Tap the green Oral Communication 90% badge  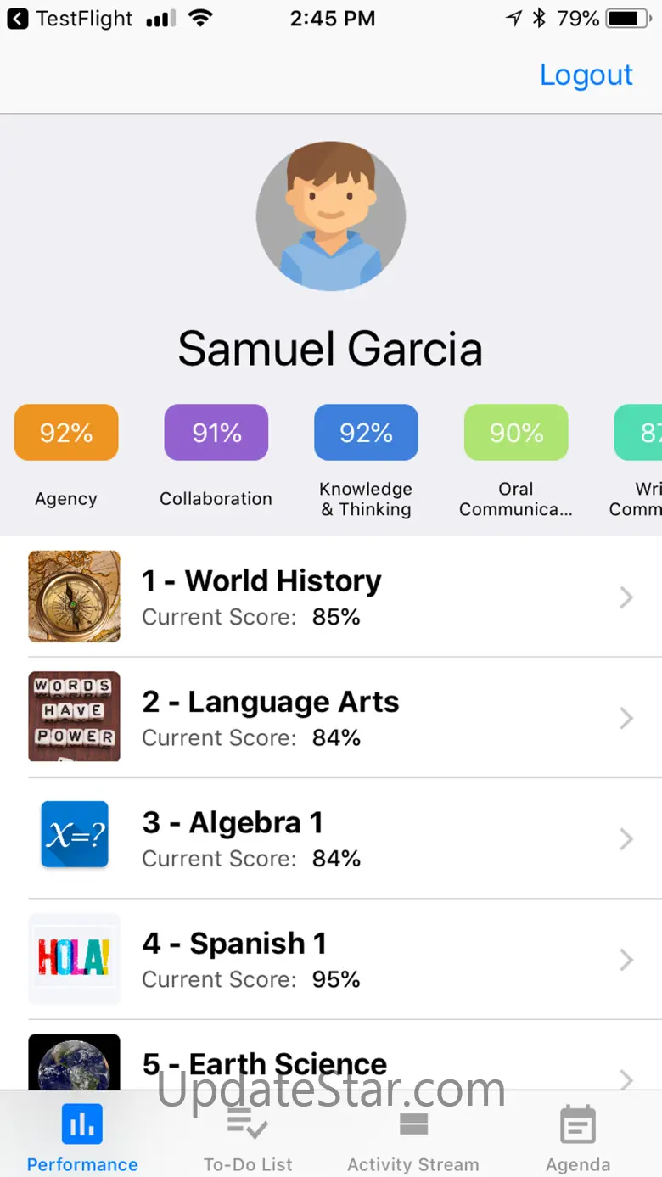[516, 433]
